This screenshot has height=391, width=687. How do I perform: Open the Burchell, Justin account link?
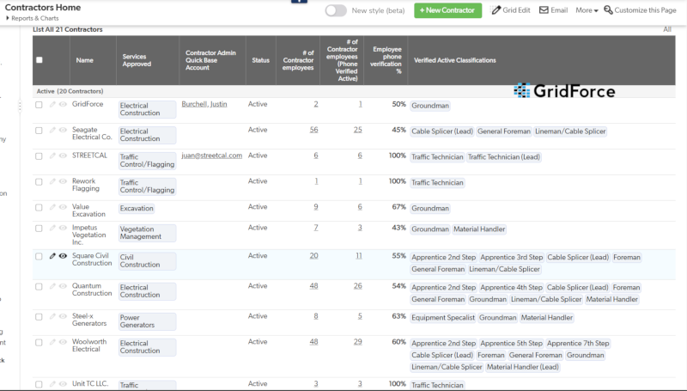point(204,104)
